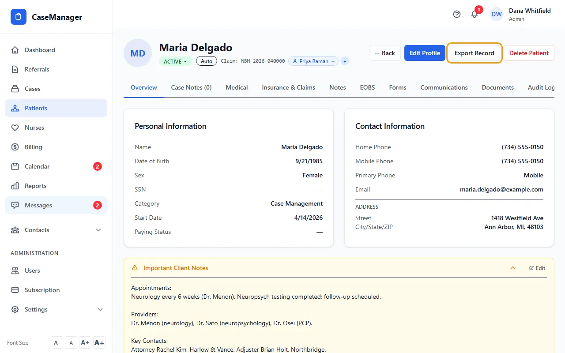
Task: Add an assignee with the plus icon
Action: [x=345, y=61]
